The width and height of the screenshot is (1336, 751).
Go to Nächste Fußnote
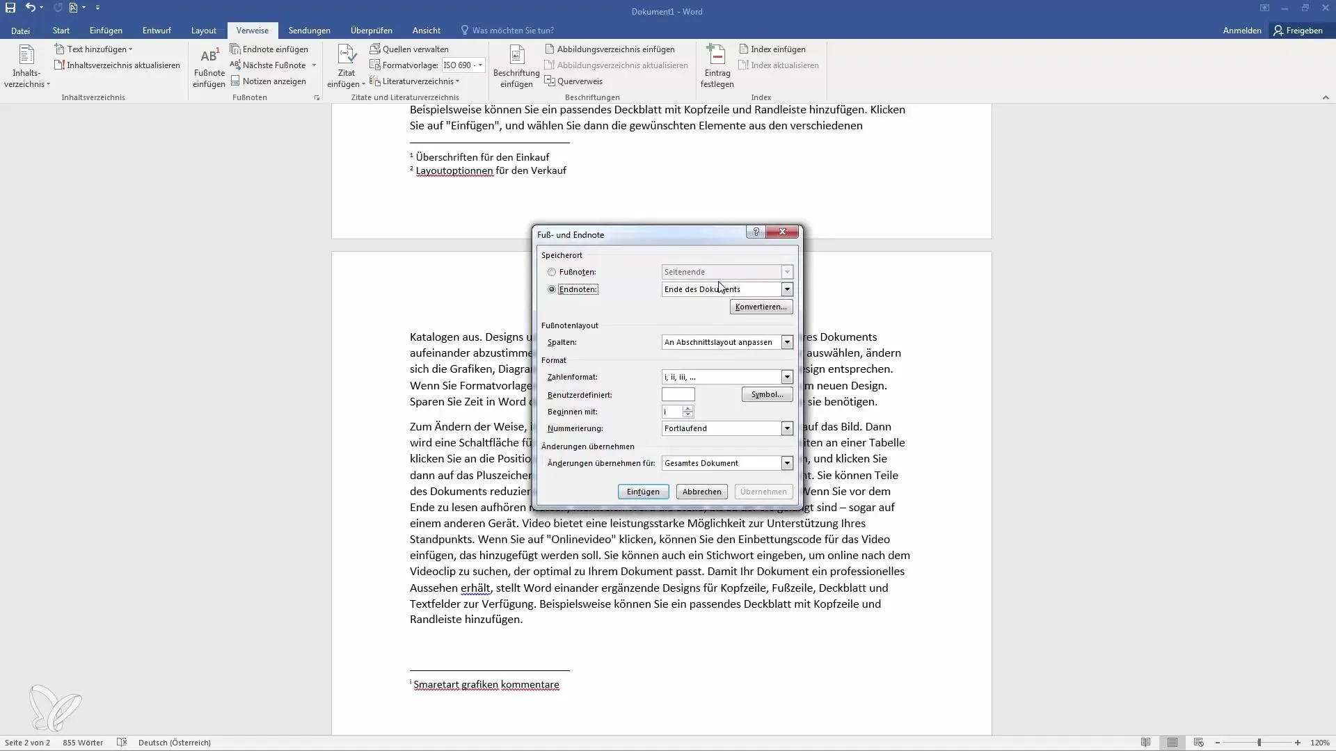click(268, 65)
